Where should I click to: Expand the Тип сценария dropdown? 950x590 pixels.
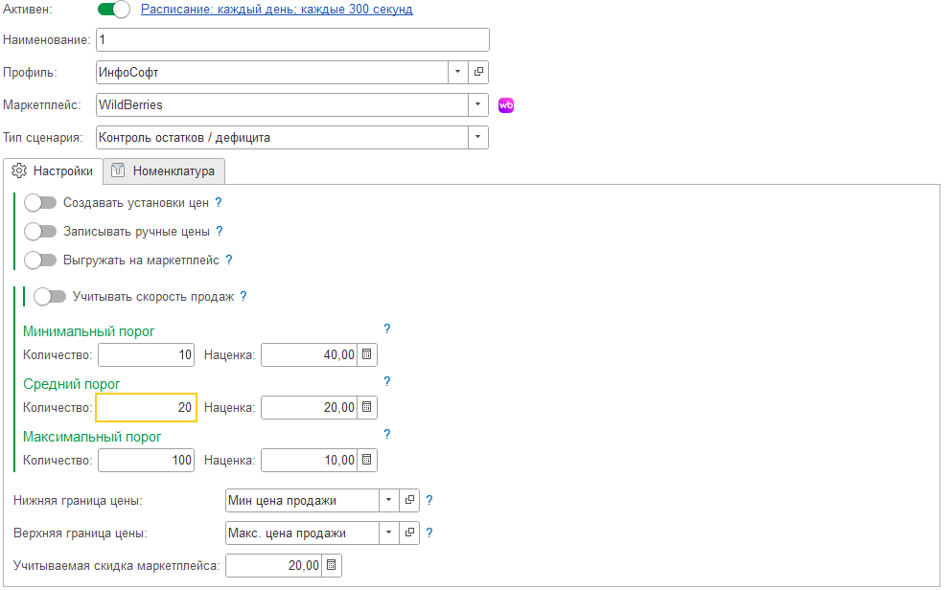[x=478, y=137]
